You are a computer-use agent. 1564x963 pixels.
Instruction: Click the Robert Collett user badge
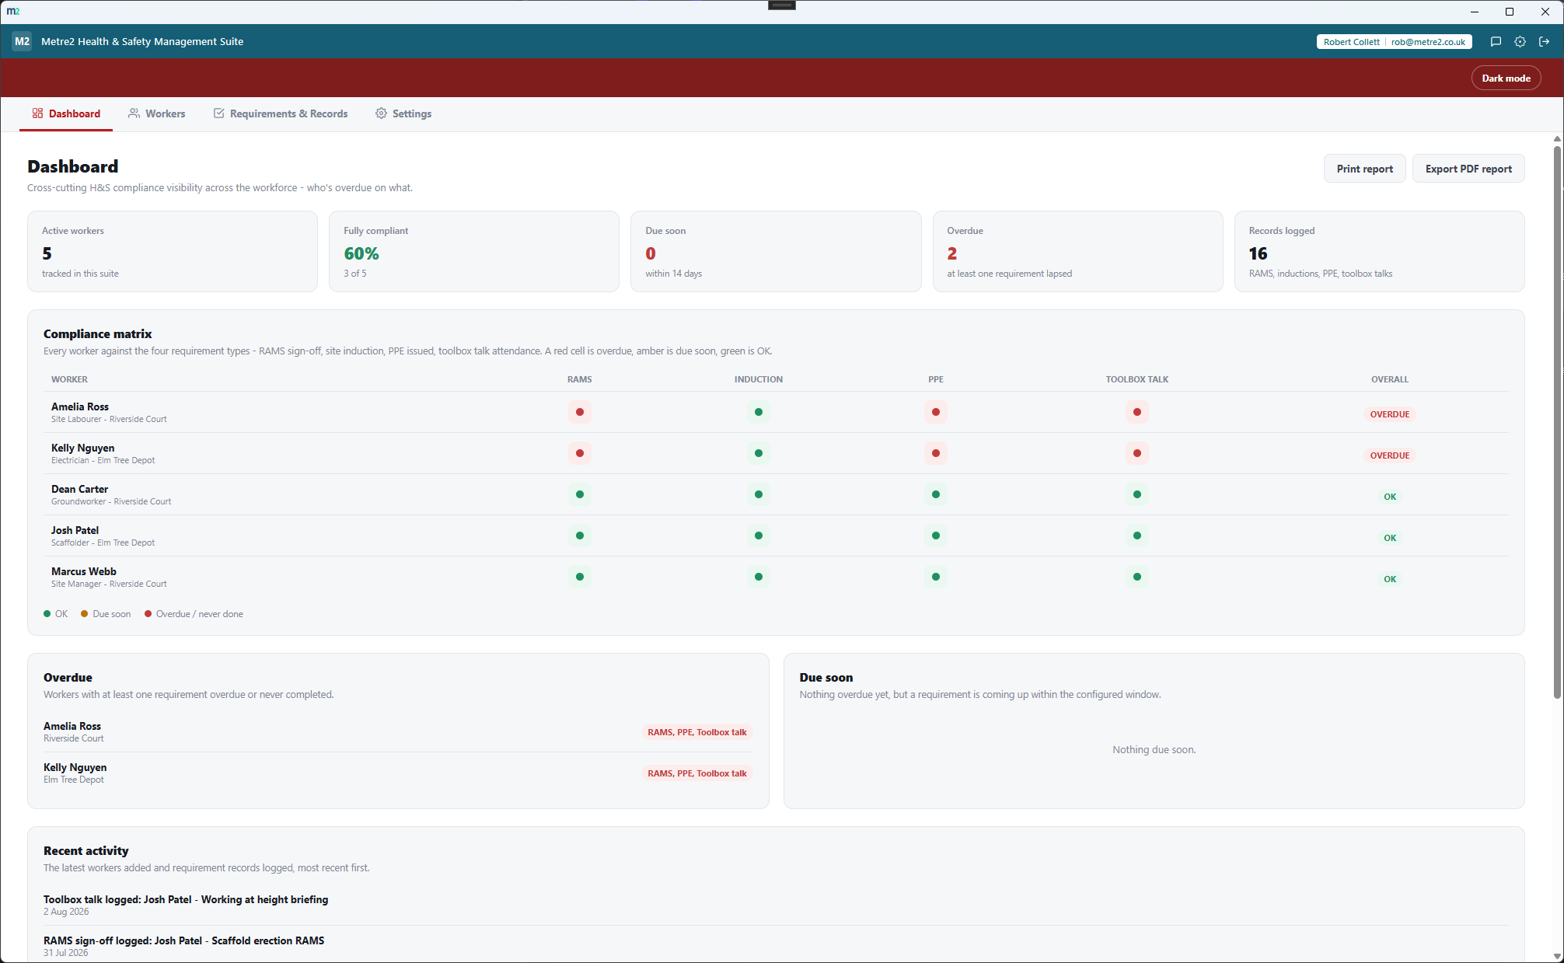pyautogui.click(x=1394, y=42)
